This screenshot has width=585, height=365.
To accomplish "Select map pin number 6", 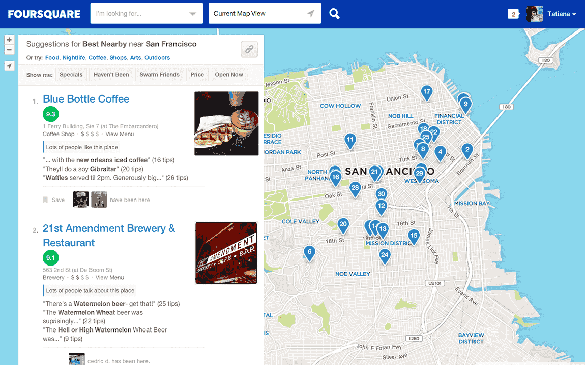I will 309,253.
